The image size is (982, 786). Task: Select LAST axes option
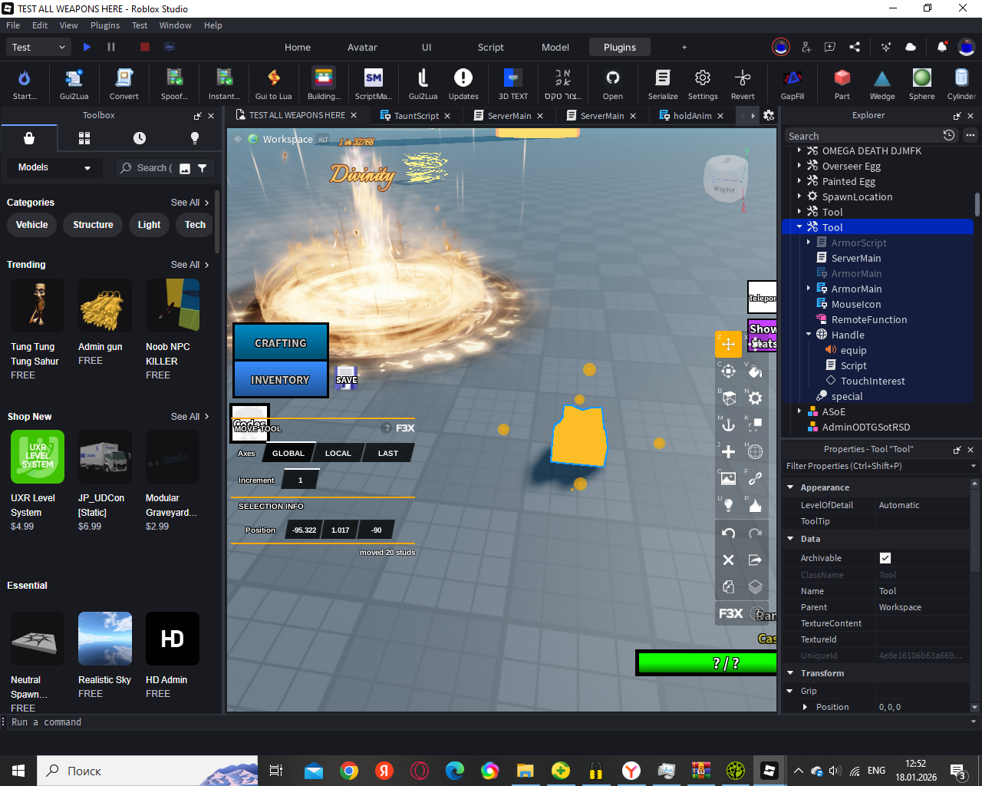[388, 453]
